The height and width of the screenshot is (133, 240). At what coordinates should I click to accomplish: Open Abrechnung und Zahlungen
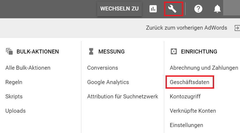point(204,68)
